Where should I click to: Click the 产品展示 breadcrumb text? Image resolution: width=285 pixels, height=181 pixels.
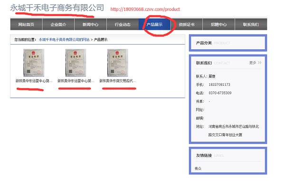[101, 39]
